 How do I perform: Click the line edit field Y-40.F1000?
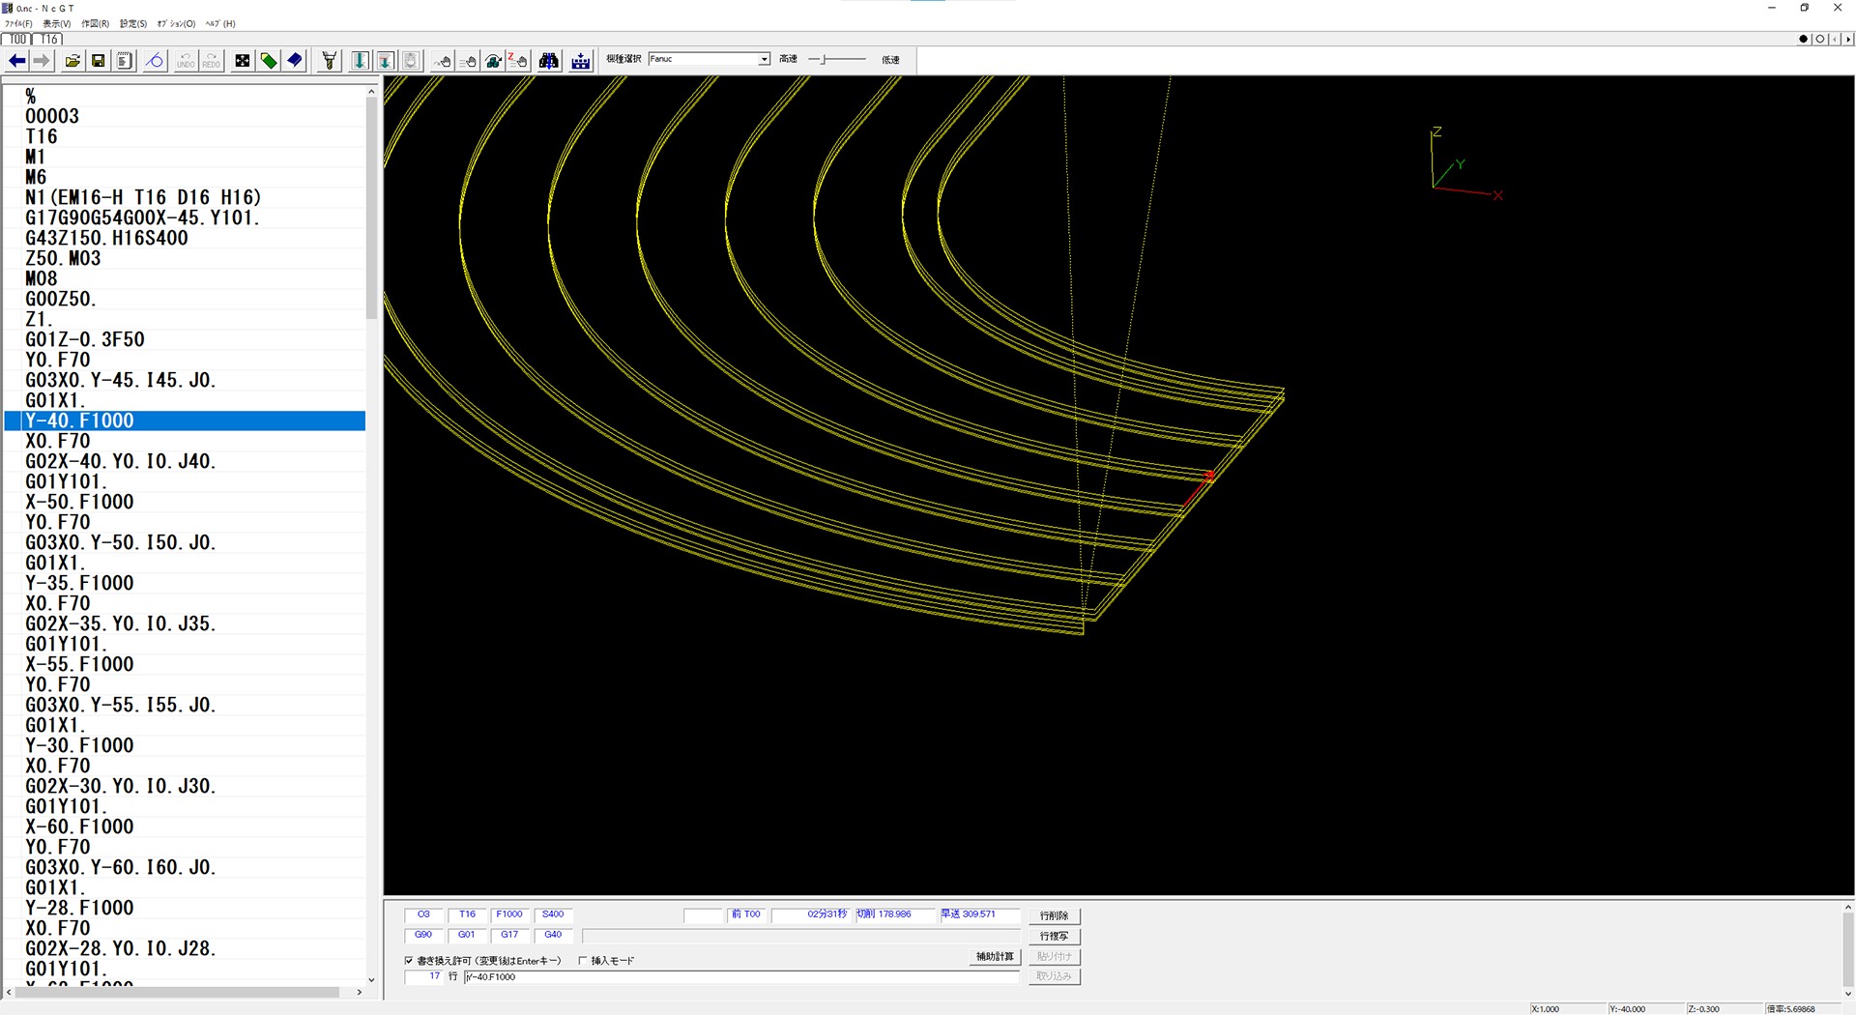click(x=741, y=977)
